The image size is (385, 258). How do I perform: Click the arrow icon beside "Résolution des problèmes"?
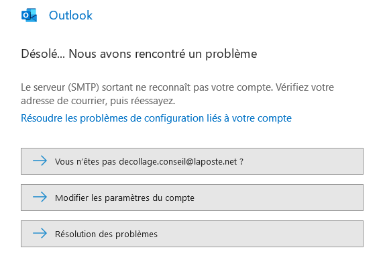click(40, 233)
